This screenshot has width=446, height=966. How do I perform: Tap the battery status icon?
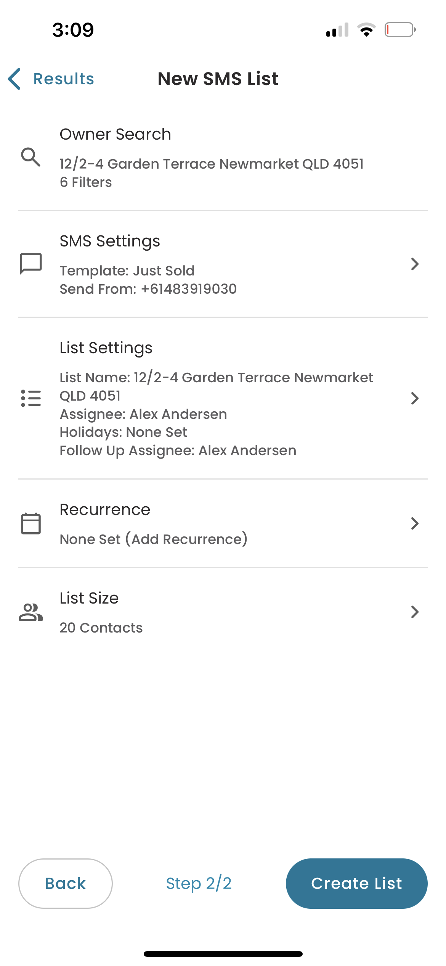pos(400,30)
